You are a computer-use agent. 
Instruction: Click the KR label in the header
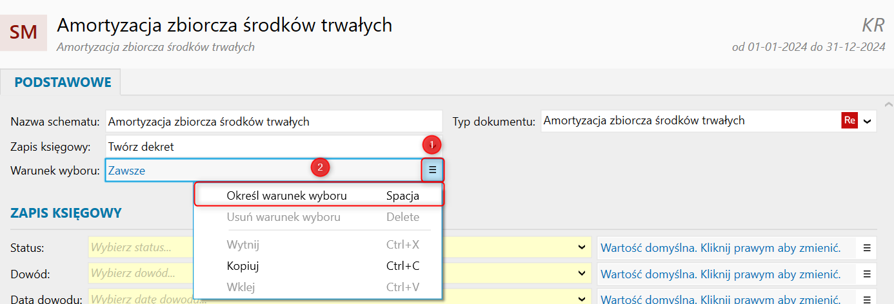point(873,25)
